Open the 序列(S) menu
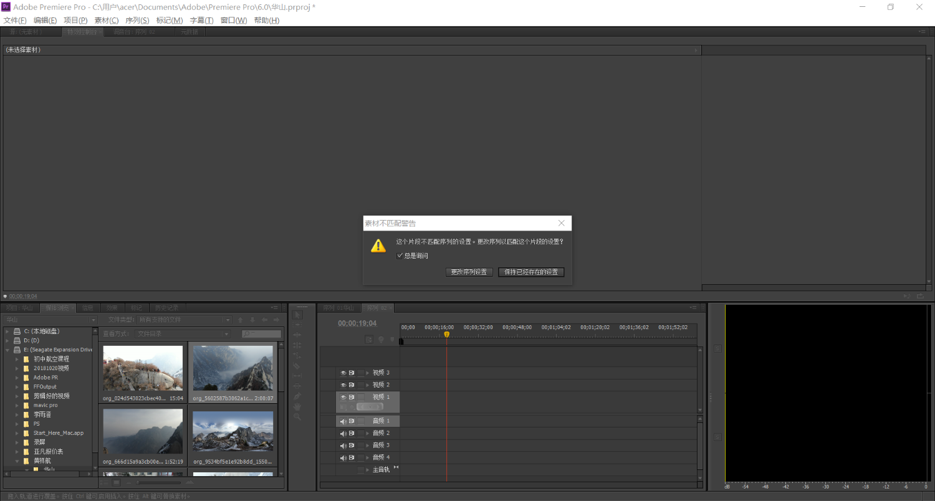The width and height of the screenshot is (935, 501). coord(137,21)
